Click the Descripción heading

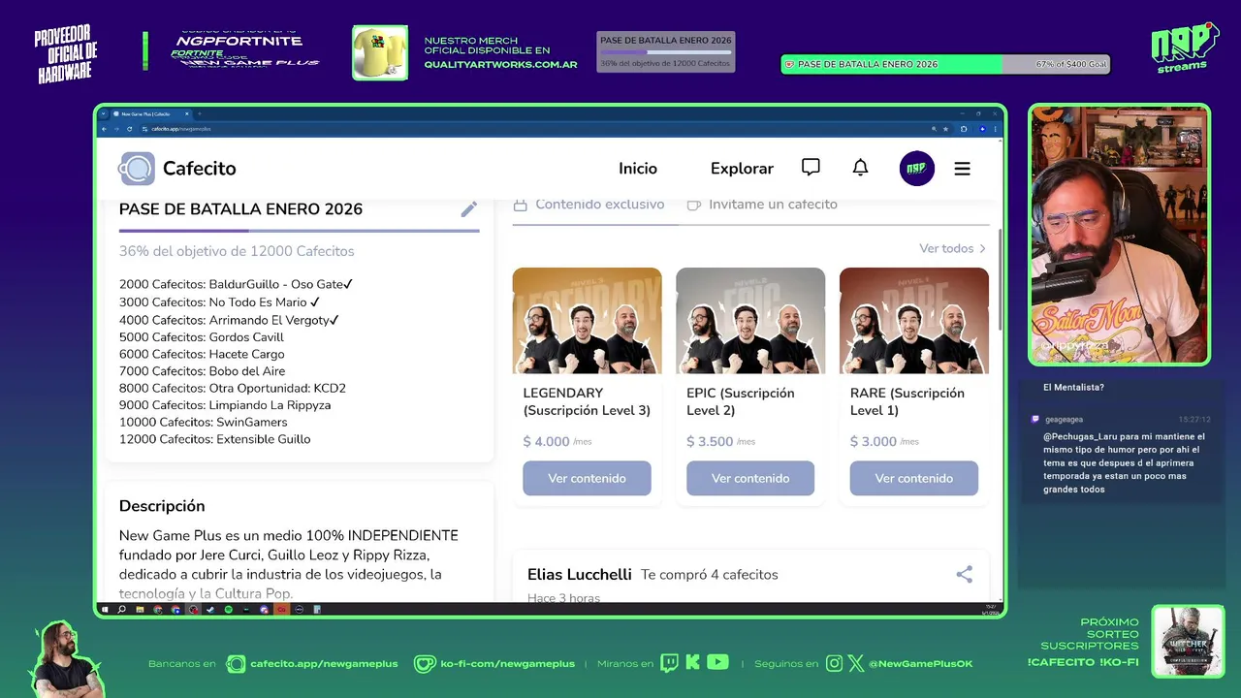click(162, 506)
